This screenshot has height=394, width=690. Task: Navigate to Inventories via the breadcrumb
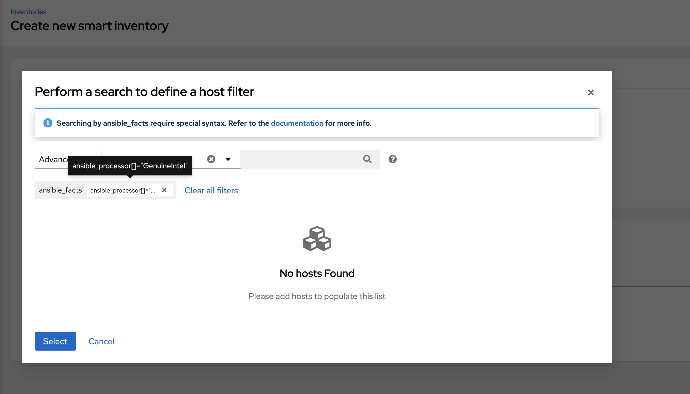tap(28, 11)
